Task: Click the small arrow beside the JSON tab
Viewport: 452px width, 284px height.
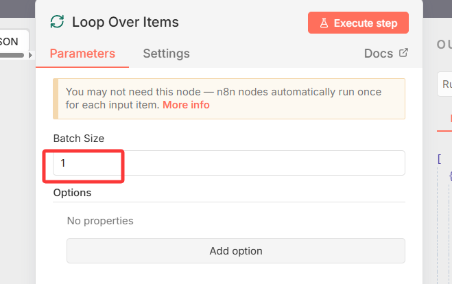Action: [x=30, y=54]
